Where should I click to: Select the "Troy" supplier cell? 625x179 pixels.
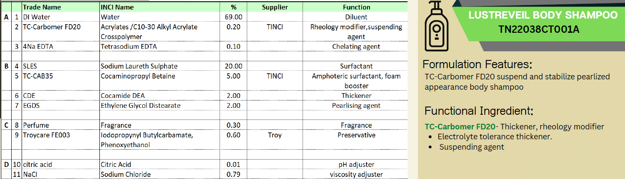(274, 135)
